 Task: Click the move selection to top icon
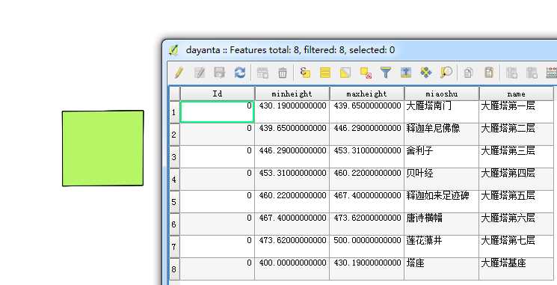406,73
